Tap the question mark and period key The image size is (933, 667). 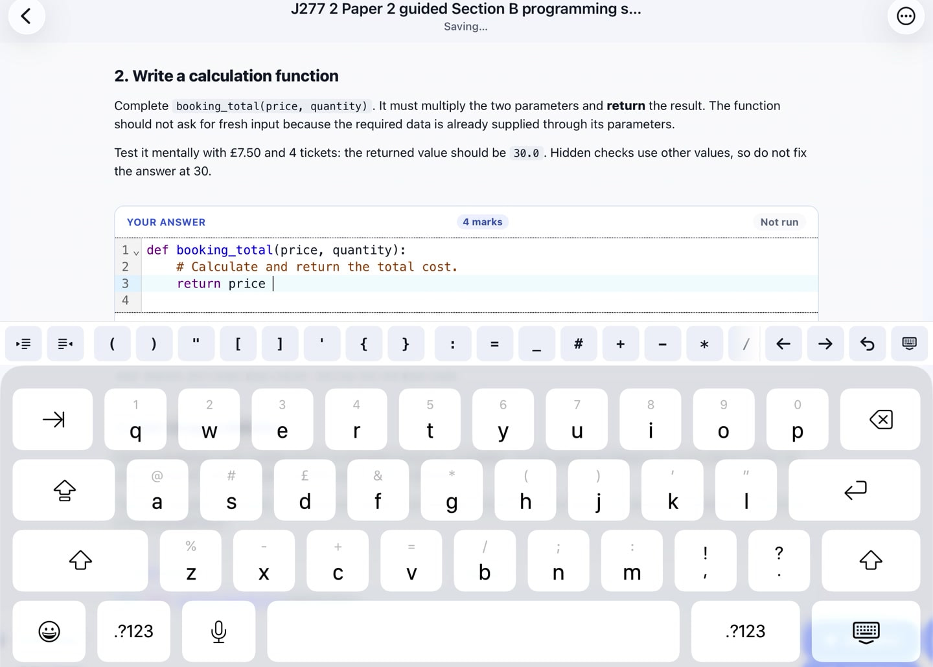pos(779,561)
